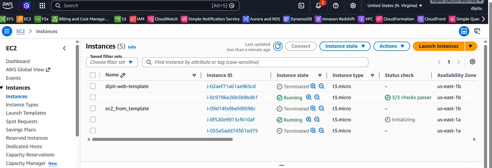The image size is (492, 168).
Task: Open the CloudShell terminal icon
Action: point(301,6)
